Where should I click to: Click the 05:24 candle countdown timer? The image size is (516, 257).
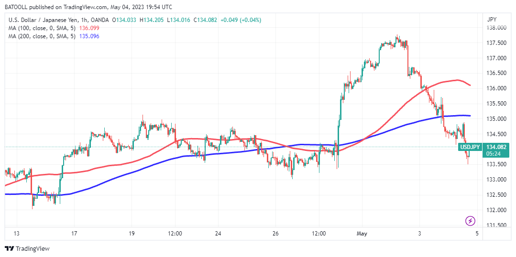tap(494, 154)
